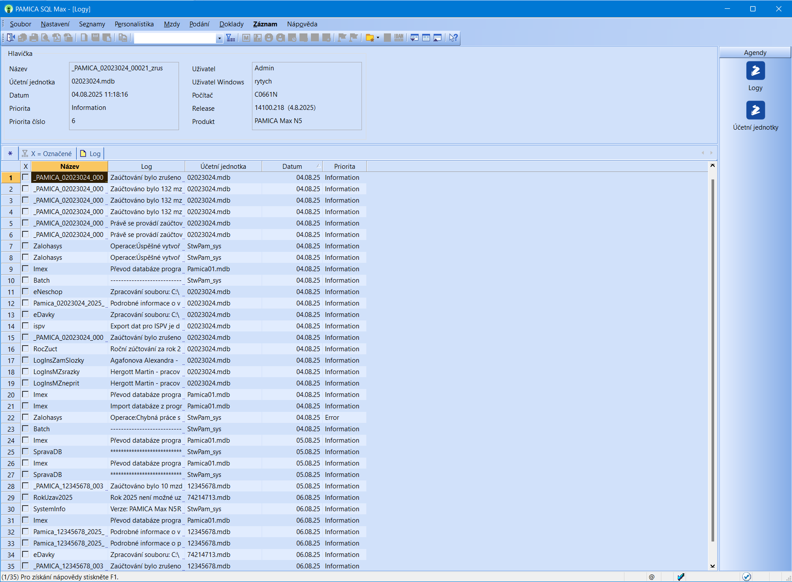Expand the toolbar search combo box dropdown
This screenshot has height=582, width=792.
point(219,38)
